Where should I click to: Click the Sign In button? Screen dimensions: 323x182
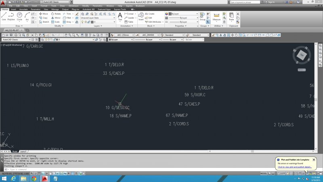point(270,2)
